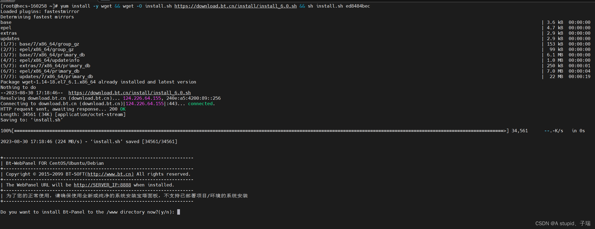This screenshot has height=229, width=595.
Task: Click the '22 MB' size of updates primary_db
Action: pyautogui.click(x=556, y=76)
